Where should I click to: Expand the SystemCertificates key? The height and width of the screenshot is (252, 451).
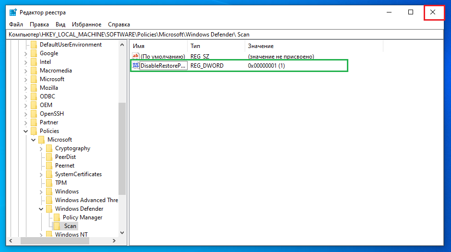click(x=41, y=174)
